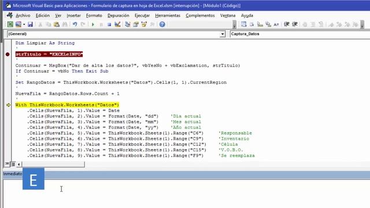Screen dimensions: 370x208
Task: Switch to Full Module View button
Action: pos(13,164)
